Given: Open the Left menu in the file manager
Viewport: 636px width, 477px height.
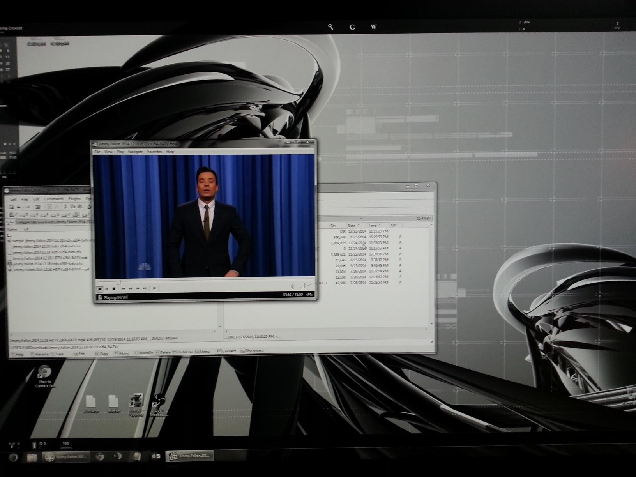Looking at the screenshot, I should (x=13, y=199).
